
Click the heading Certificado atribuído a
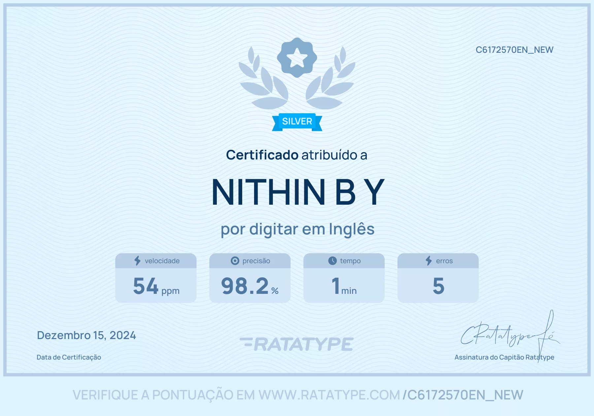click(297, 155)
